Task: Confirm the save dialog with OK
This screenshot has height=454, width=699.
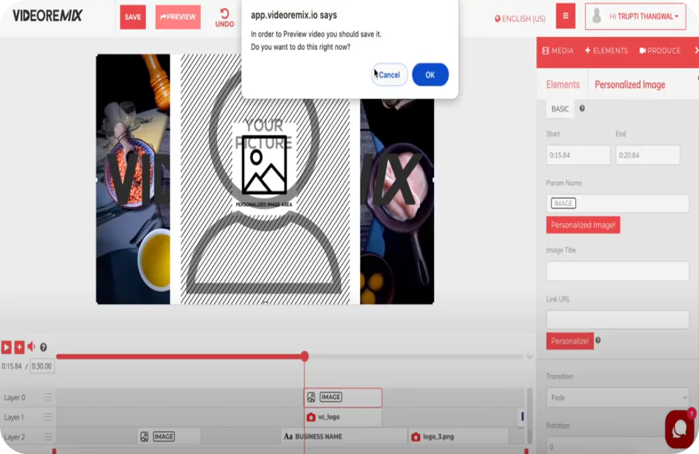Action: [x=430, y=75]
